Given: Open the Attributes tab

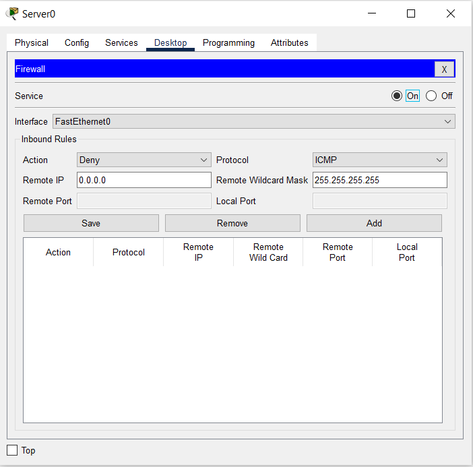Looking at the screenshot, I should click(x=289, y=42).
